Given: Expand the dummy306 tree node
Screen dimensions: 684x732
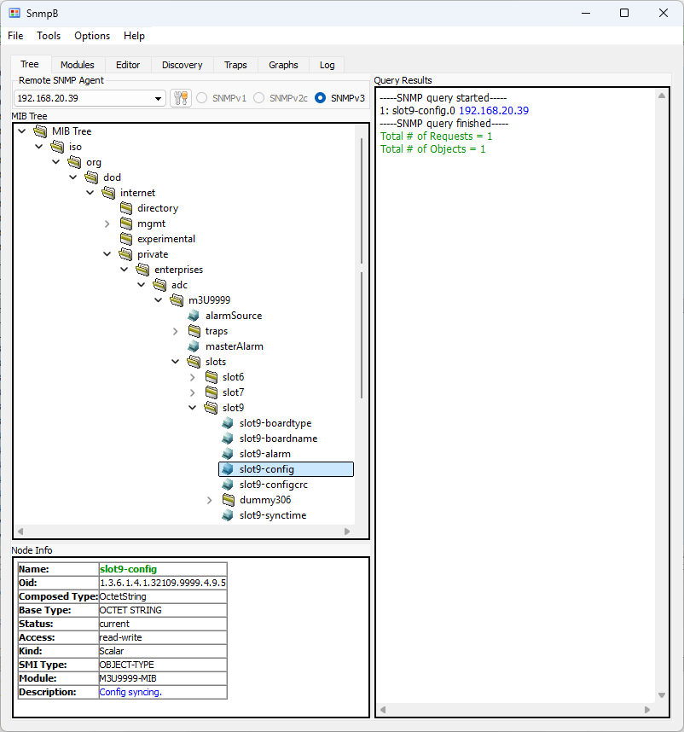Looking at the screenshot, I should (x=210, y=501).
